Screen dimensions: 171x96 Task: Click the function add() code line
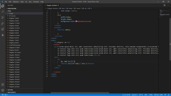64,30
